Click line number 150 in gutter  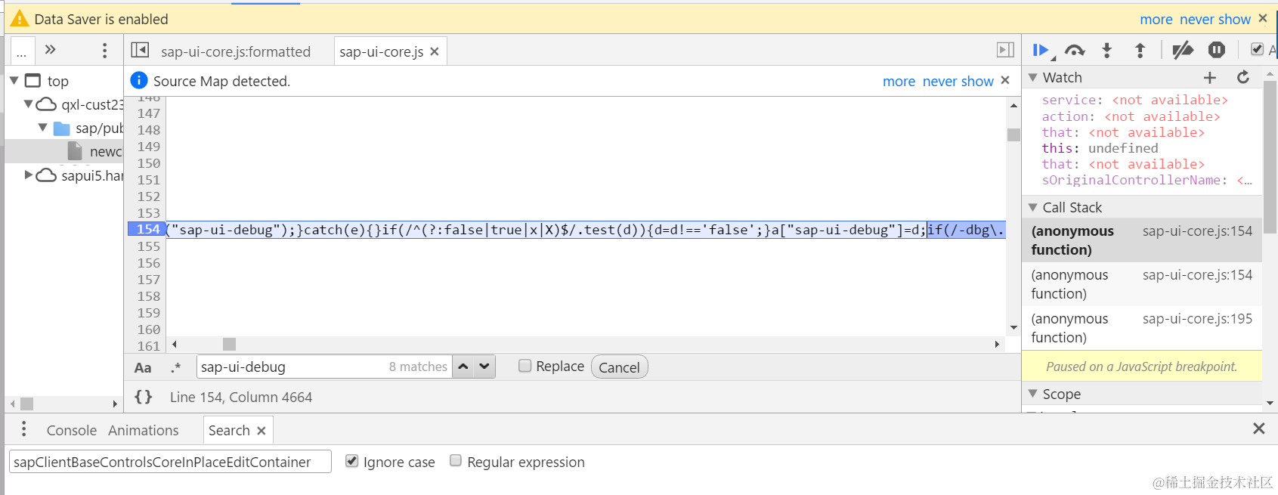148,163
